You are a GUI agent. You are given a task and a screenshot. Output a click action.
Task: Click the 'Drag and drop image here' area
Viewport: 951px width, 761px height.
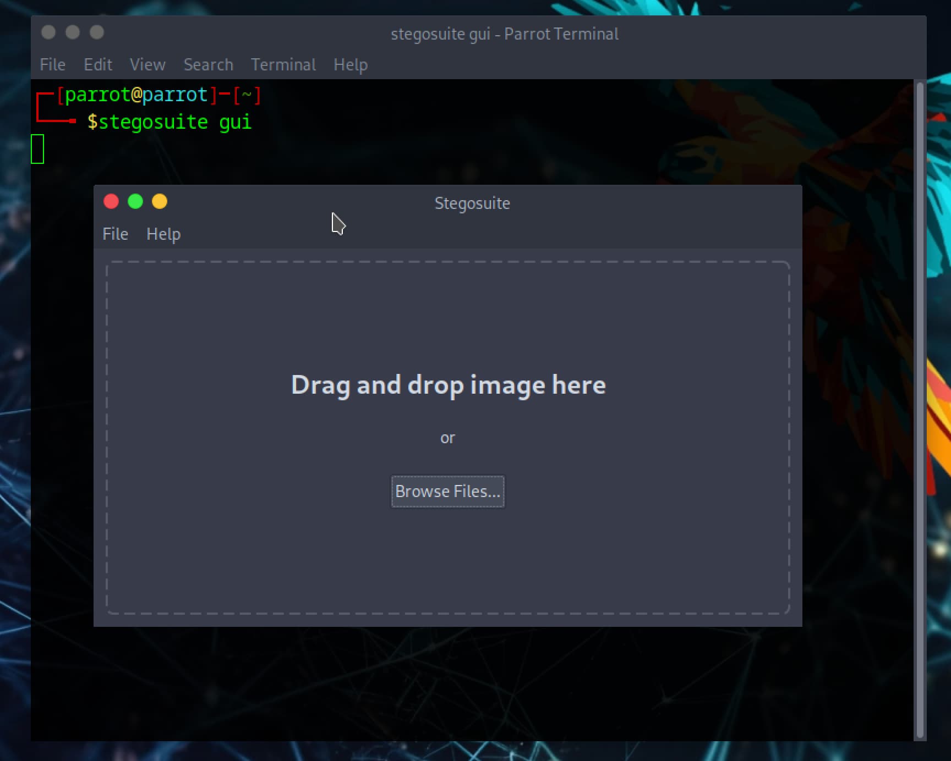(448, 384)
